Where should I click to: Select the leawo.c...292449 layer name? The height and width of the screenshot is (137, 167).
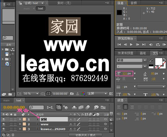click(53, 129)
